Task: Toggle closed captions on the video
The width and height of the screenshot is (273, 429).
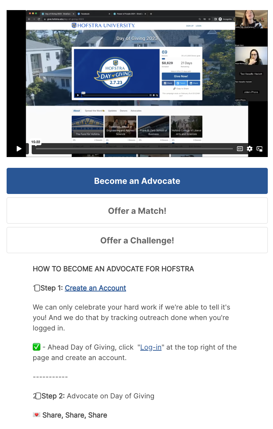Action: point(240,149)
